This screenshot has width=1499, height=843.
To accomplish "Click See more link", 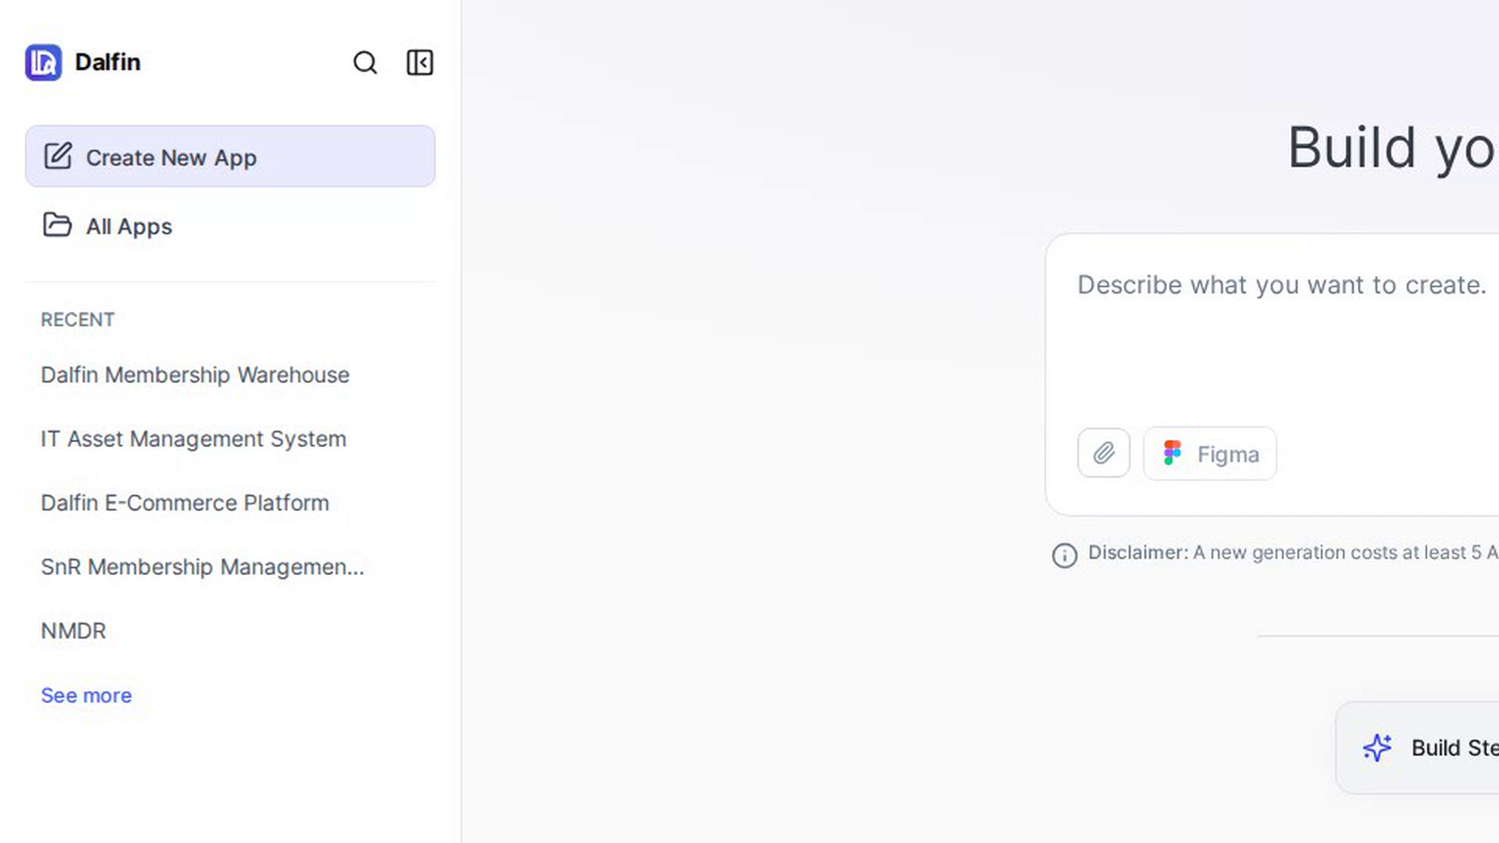I will point(87,695).
